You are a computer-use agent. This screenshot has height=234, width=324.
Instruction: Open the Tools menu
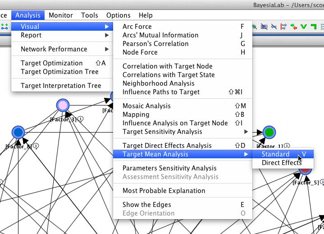pos(90,15)
